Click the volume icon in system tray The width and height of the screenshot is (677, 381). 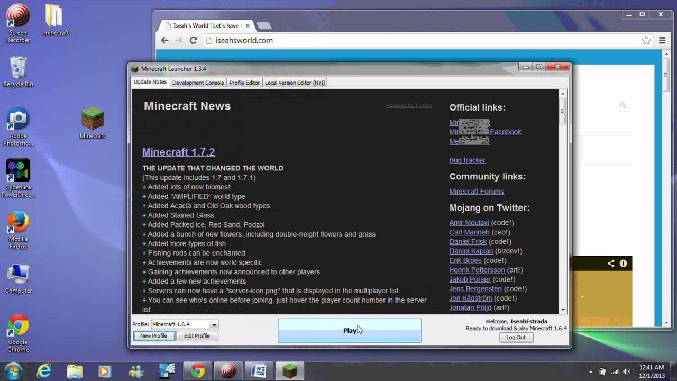[x=627, y=371]
